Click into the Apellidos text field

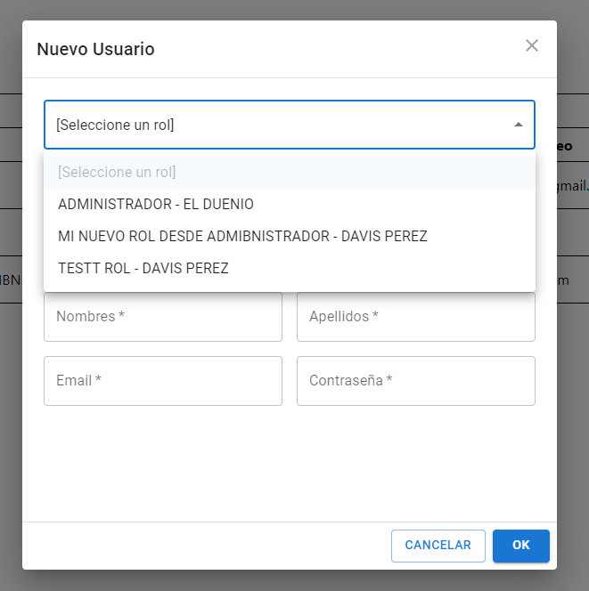tap(415, 317)
